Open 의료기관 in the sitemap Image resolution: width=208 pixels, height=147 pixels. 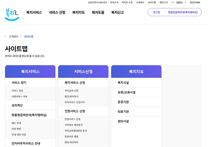click(123, 112)
